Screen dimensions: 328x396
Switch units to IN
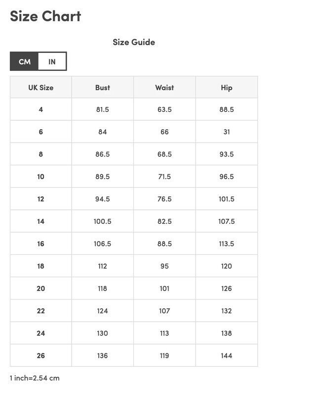click(52, 61)
